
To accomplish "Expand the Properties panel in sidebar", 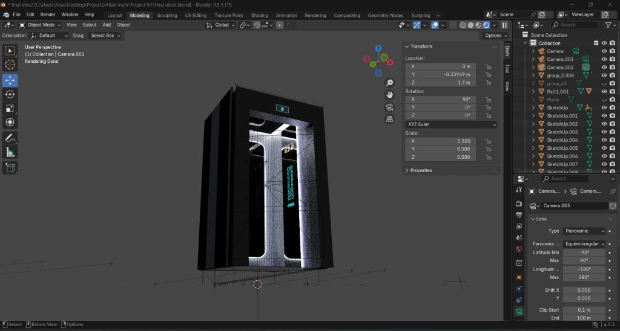I will pos(407,170).
